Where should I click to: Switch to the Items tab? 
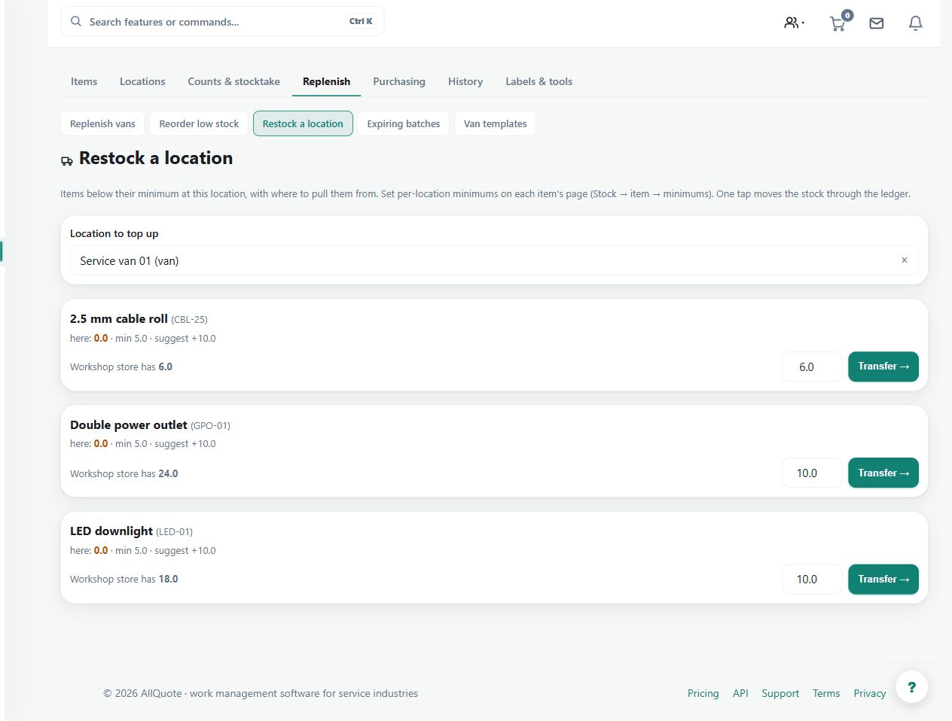(84, 81)
